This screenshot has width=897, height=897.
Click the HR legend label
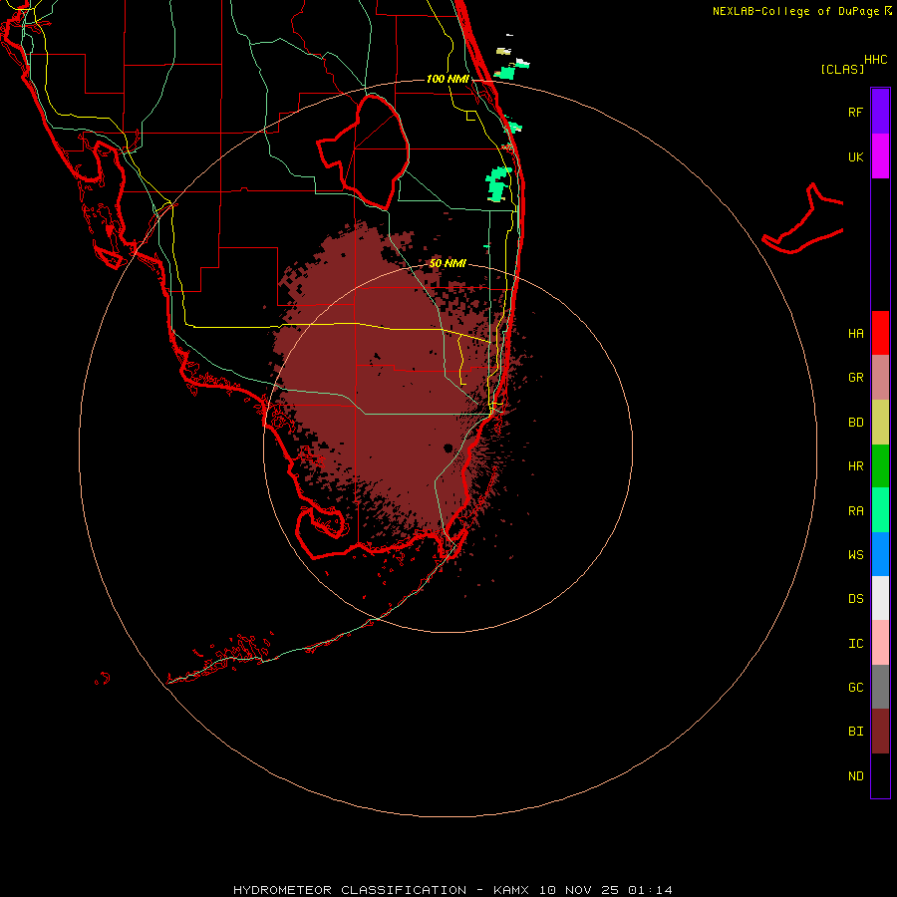(x=855, y=466)
